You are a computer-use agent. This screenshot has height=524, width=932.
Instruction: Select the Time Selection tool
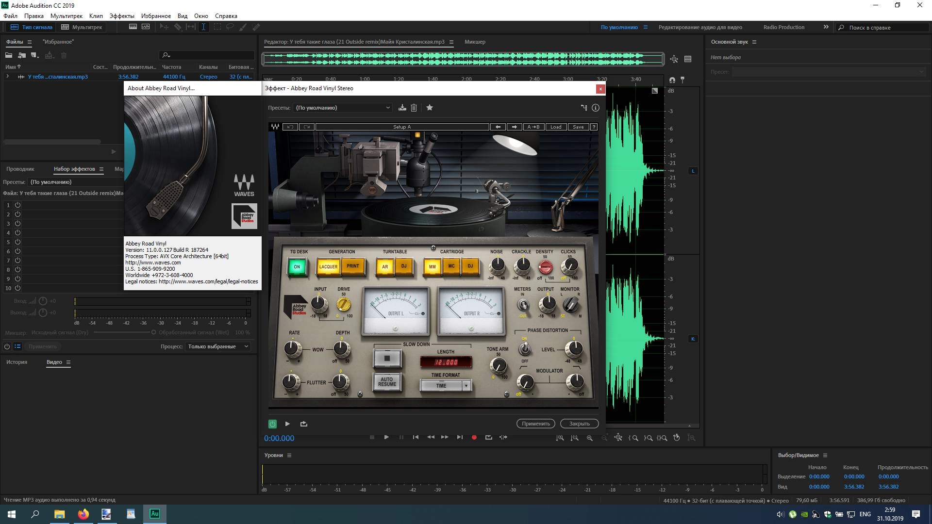(203, 27)
